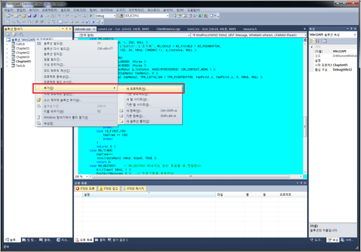Toggle the 0개의 경고 warnings filter

click(x=108, y=189)
